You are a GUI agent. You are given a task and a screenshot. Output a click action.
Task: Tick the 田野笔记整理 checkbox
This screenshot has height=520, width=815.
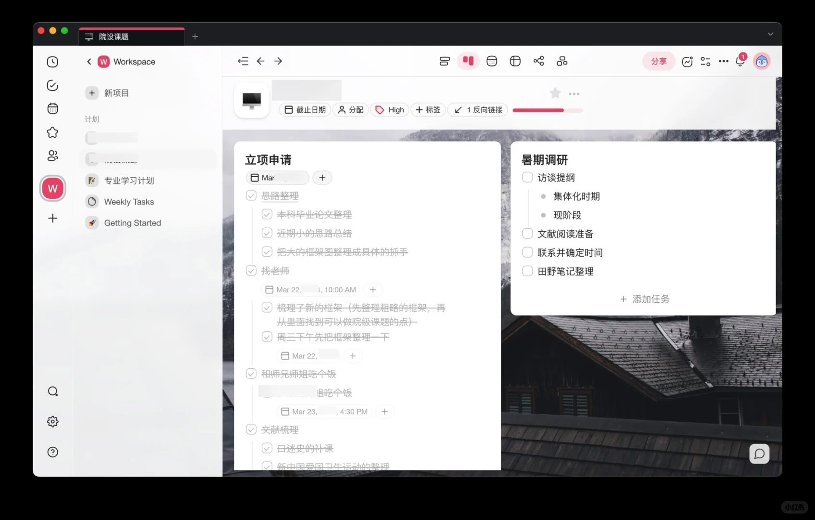coord(527,271)
